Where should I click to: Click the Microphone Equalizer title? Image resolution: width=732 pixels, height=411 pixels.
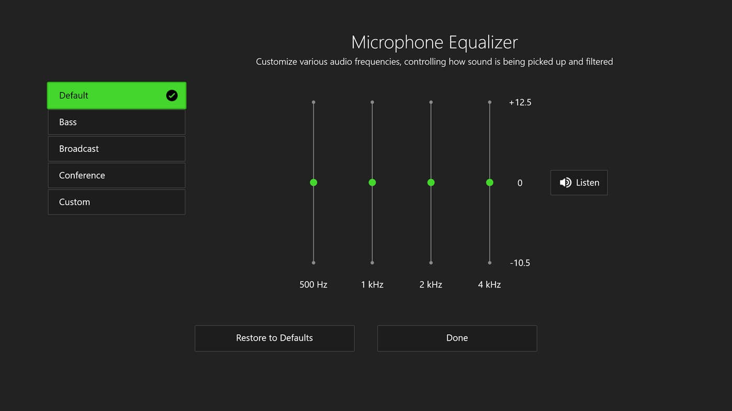[434, 42]
